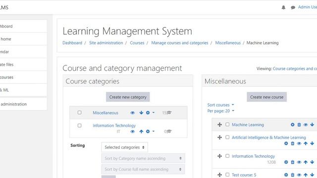Open Miscellaneous gear dropdown caret

[154, 113]
